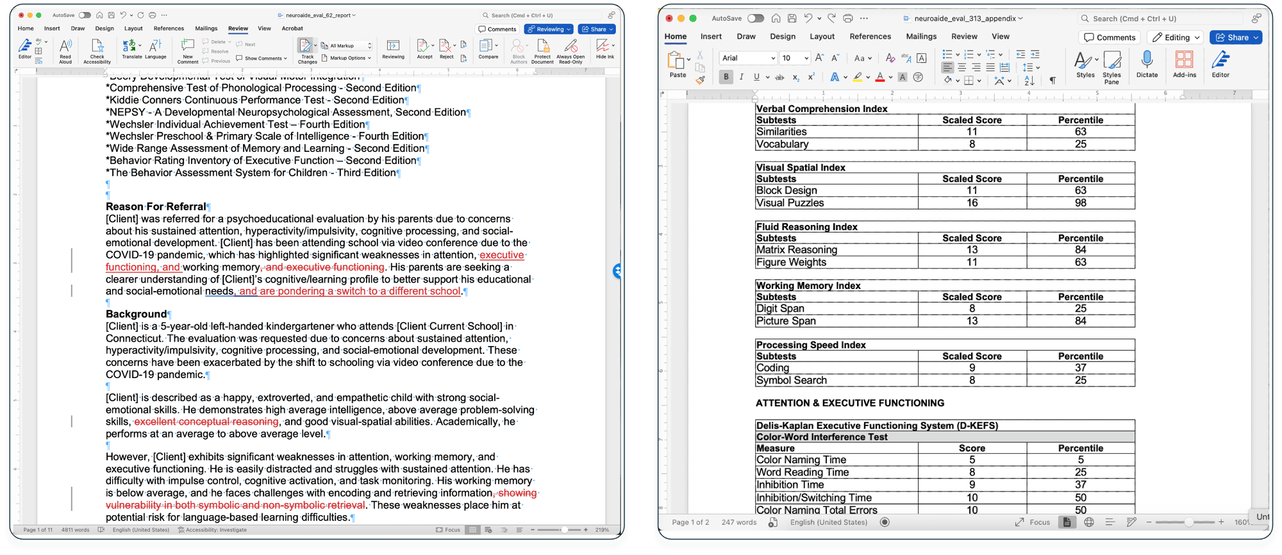This screenshot has width=1282, height=555.
Task: Open the Reviewing pane in report window
Action: point(393,49)
